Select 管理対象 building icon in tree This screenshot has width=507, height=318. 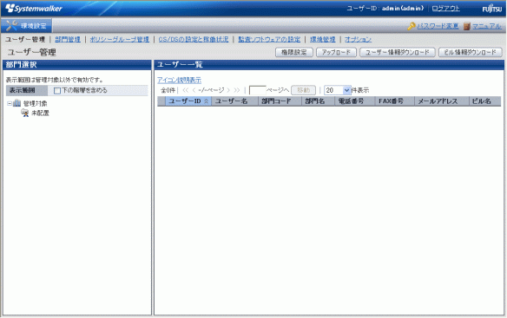[x=16, y=103]
